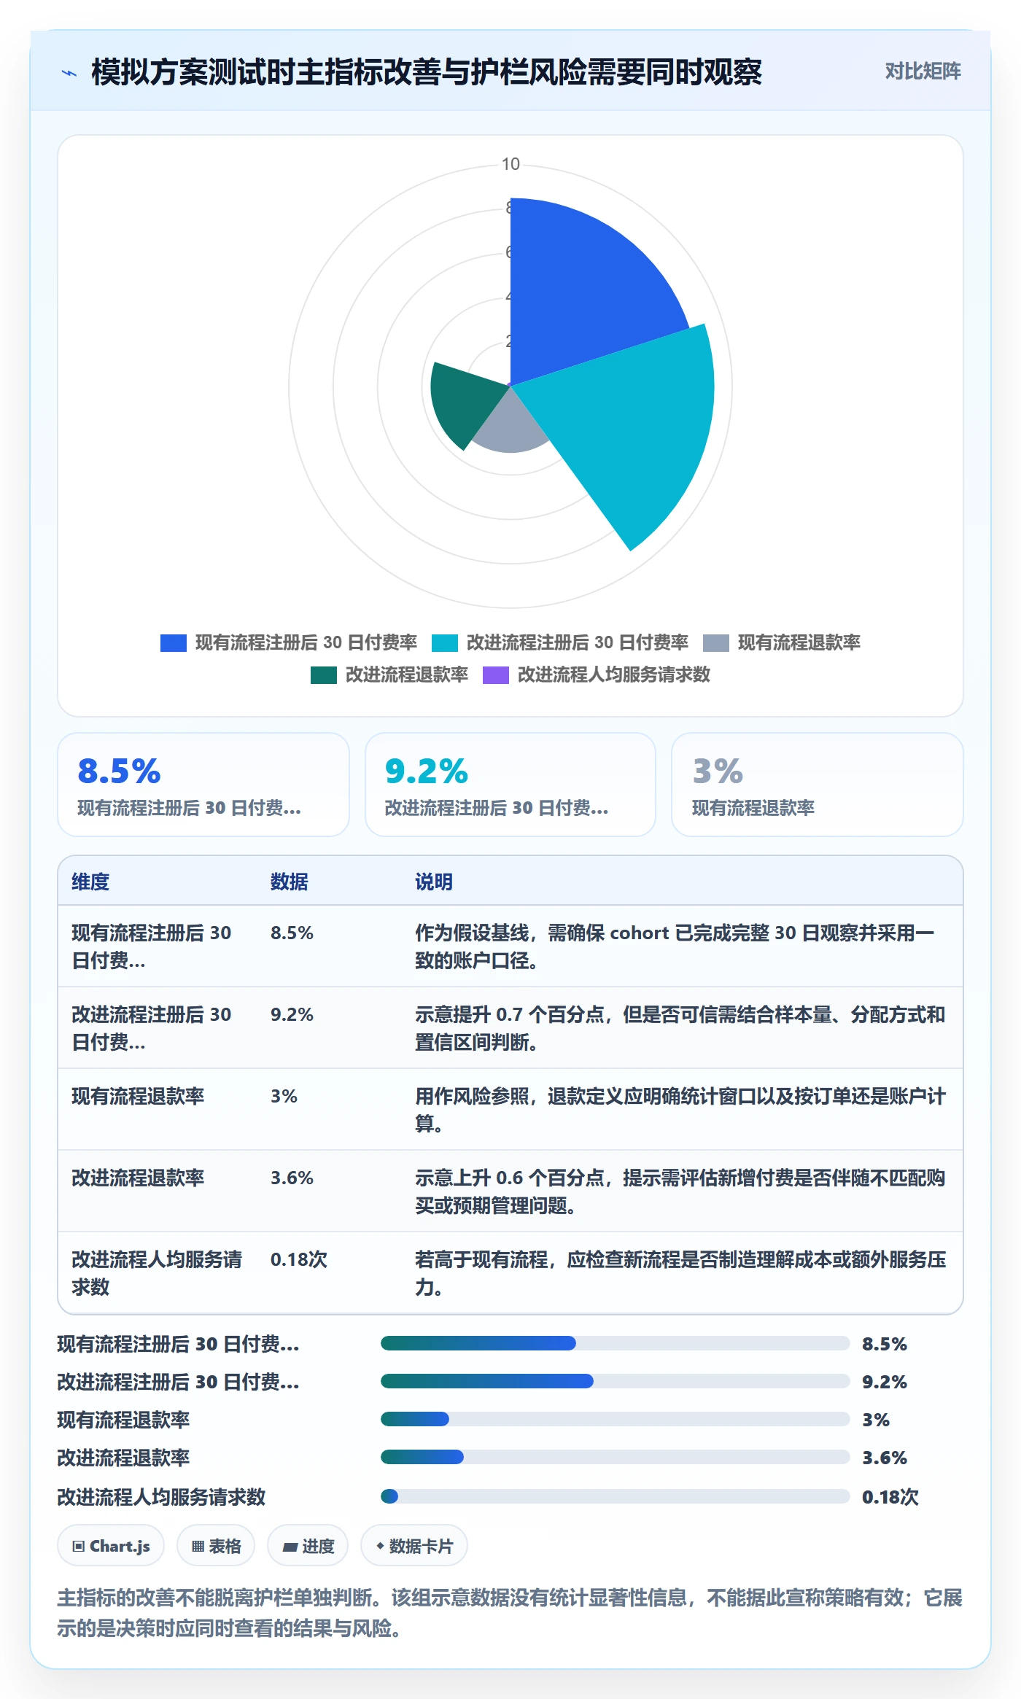This screenshot has width=1021, height=1699.
Task: Toggle legend swatch for 现有流程注册后 30 日付费率
Action: [x=174, y=642]
